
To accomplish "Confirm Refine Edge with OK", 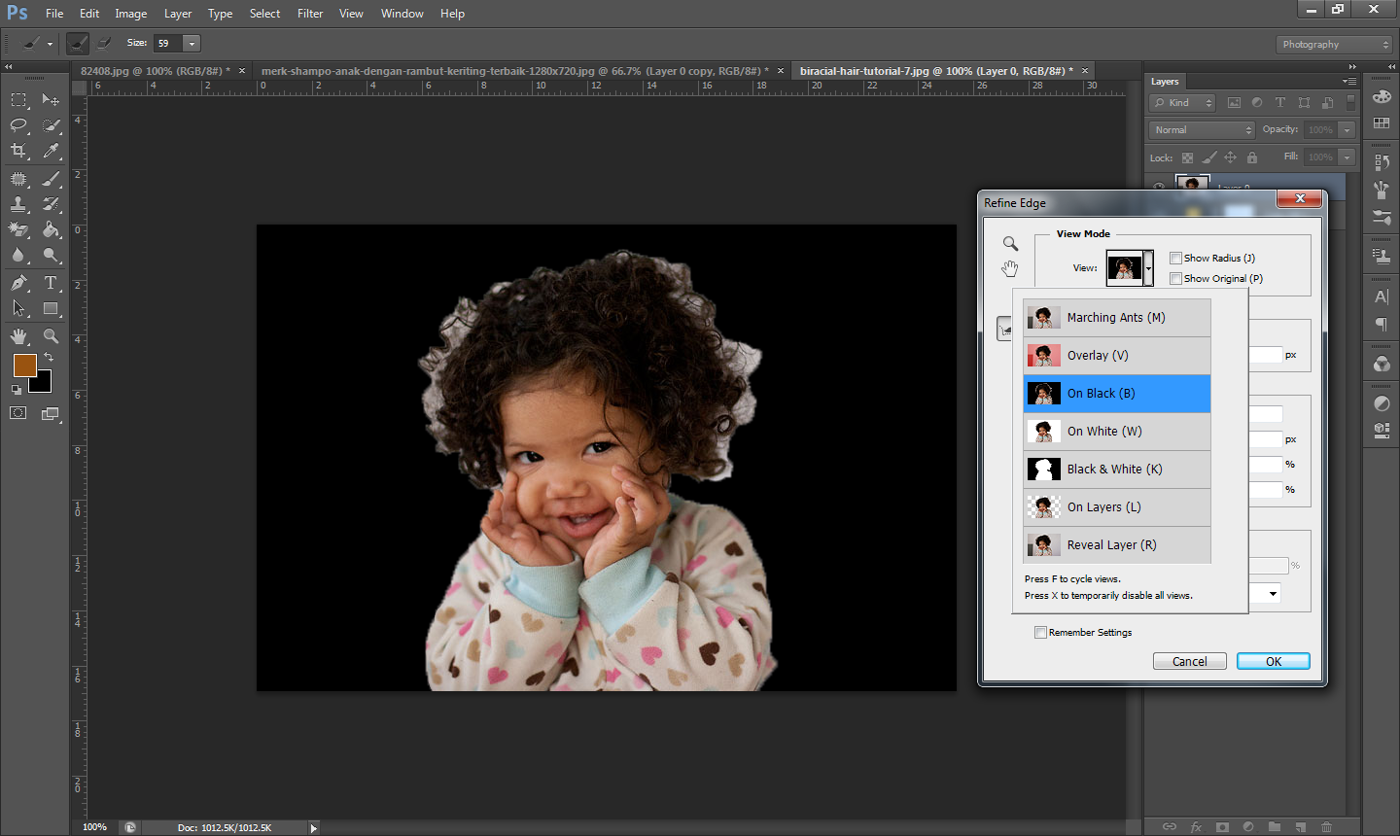I will 1273,660.
